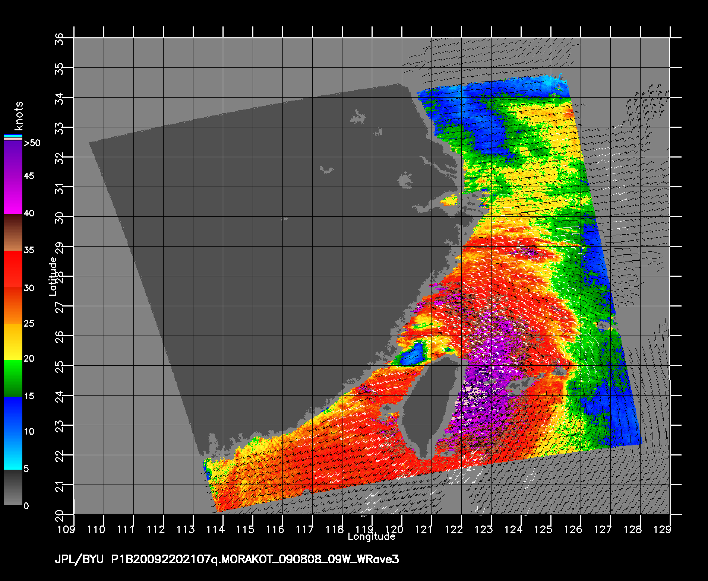Click the '15' legend label
Viewport: 708px width, 581px height.
tap(29, 396)
